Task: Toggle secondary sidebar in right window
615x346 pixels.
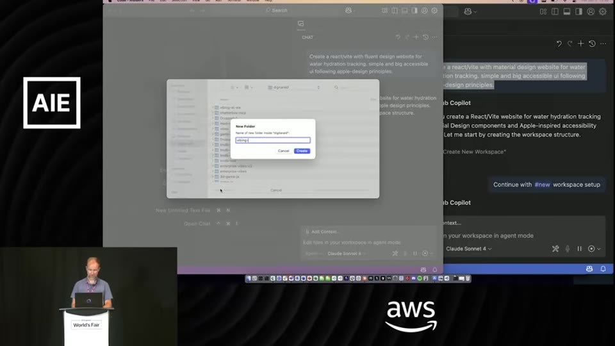Action: click(579, 12)
